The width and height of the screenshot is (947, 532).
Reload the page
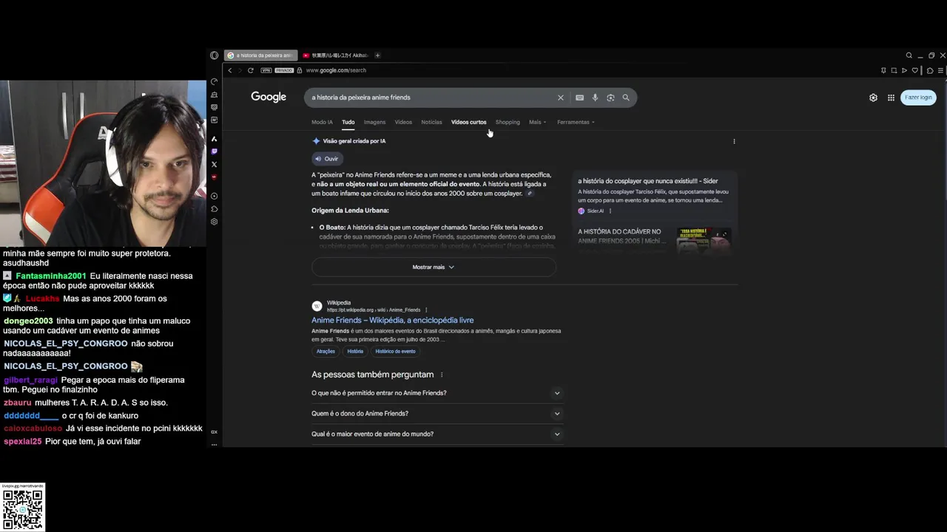(251, 70)
